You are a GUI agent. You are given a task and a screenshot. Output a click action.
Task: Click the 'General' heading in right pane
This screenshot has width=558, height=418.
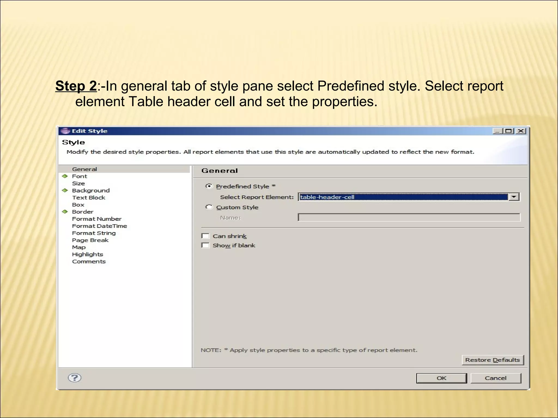tap(220, 171)
